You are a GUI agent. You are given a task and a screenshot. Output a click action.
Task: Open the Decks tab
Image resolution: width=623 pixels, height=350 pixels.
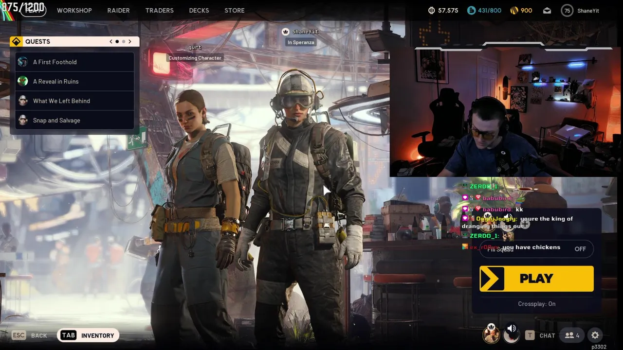pyautogui.click(x=199, y=10)
